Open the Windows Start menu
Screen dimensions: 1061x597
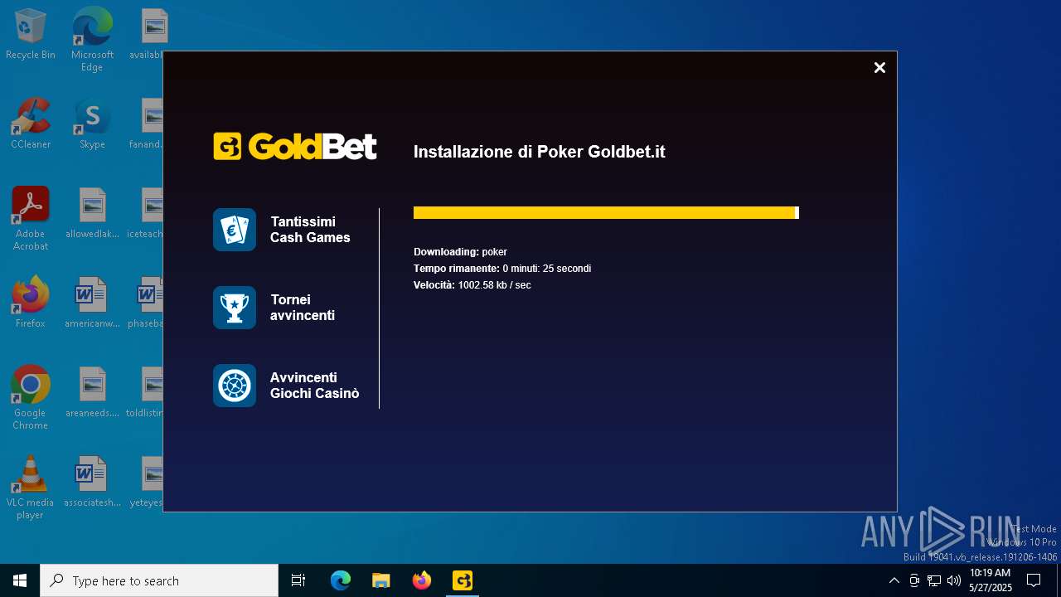pos(20,580)
